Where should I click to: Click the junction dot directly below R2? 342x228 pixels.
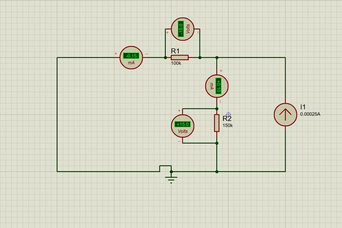(x=217, y=143)
